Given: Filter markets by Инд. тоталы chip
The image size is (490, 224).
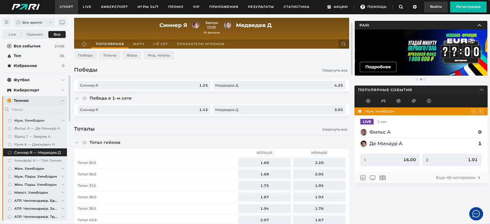Looking at the screenshot, I should tap(158, 55).
